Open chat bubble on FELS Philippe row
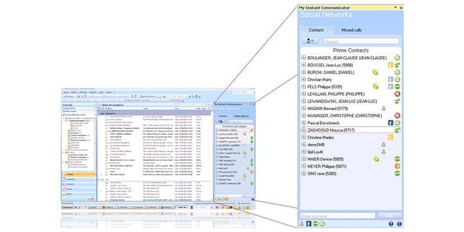 coord(375,86)
